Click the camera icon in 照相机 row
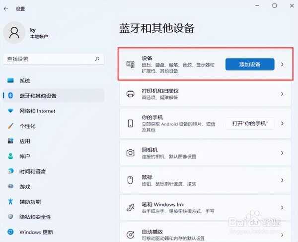 [130, 153]
